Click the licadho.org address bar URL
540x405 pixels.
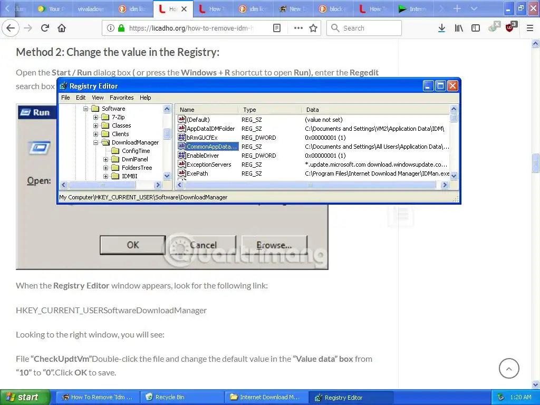coord(191,28)
